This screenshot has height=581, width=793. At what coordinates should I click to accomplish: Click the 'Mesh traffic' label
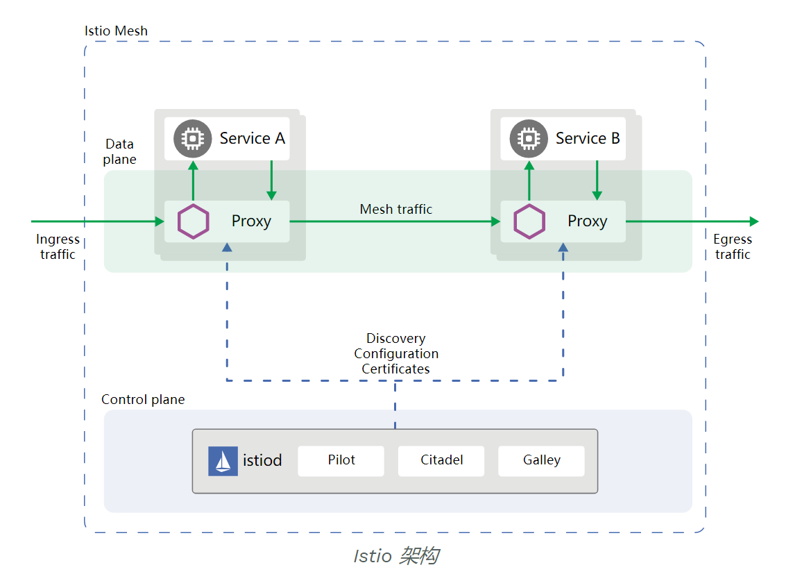tap(396, 209)
